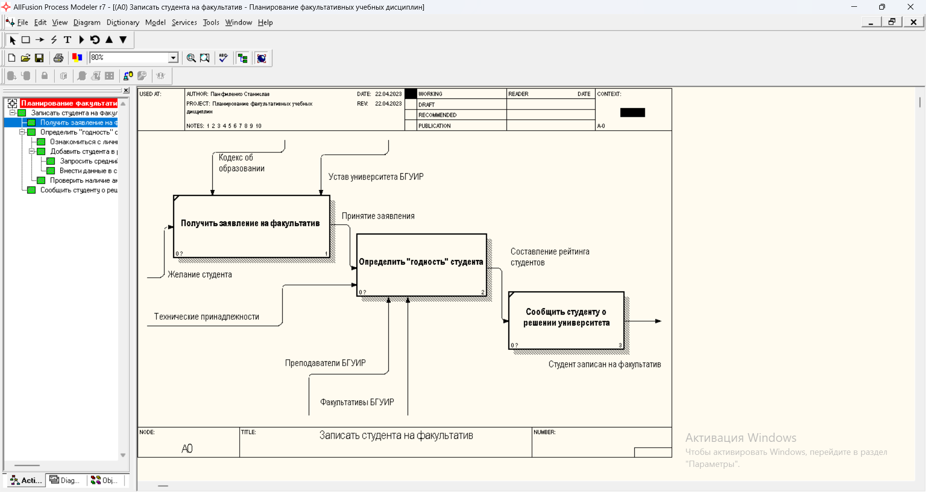926x492 pixels.
Task: Click the 'Устав университета БГУИР' arrow label
Action: coord(376,177)
